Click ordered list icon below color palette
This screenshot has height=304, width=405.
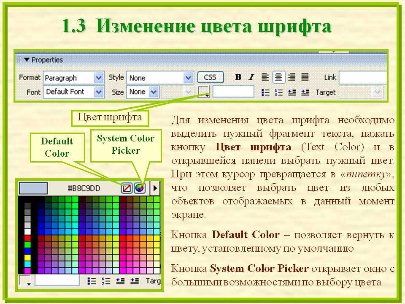point(106,281)
